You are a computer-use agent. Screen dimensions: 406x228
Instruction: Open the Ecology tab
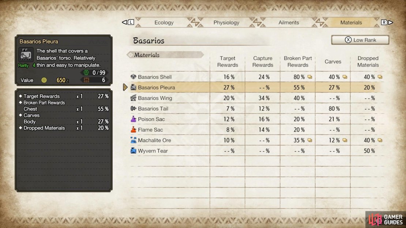click(x=164, y=23)
